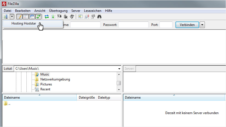Click the local tree scroll up arrow
This screenshot has height=127, width=226.
119,74
